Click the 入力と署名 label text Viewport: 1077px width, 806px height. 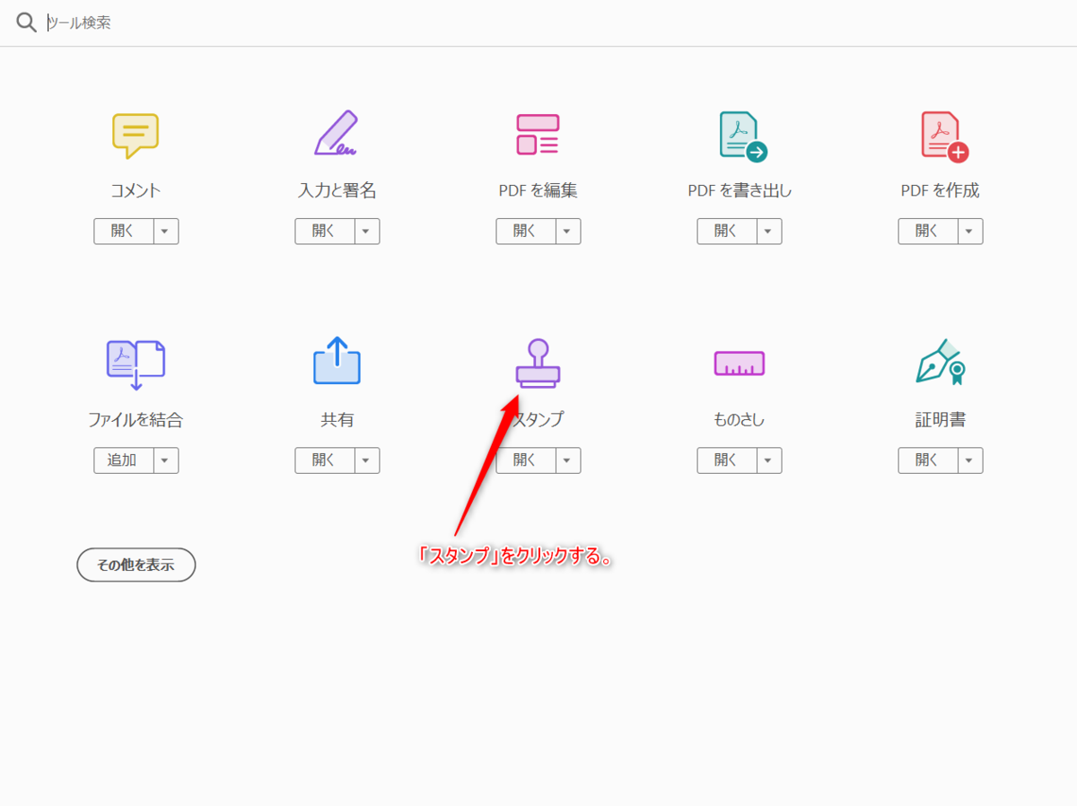tap(337, 190)
